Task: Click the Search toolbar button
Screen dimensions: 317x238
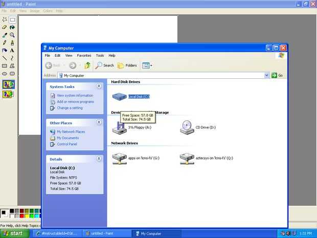Action: click(104, 66)
